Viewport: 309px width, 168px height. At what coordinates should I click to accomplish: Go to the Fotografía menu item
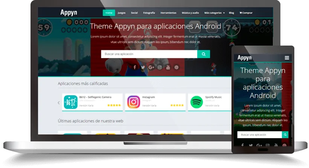pos(149,13)
